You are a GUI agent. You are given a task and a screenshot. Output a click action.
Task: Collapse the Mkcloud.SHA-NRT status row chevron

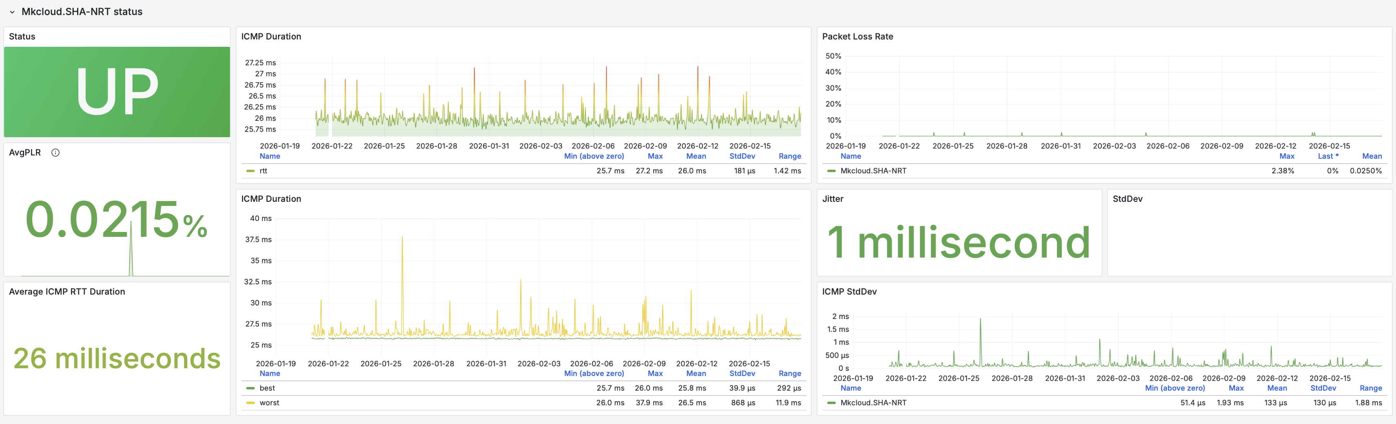click(x=12, y=12)
